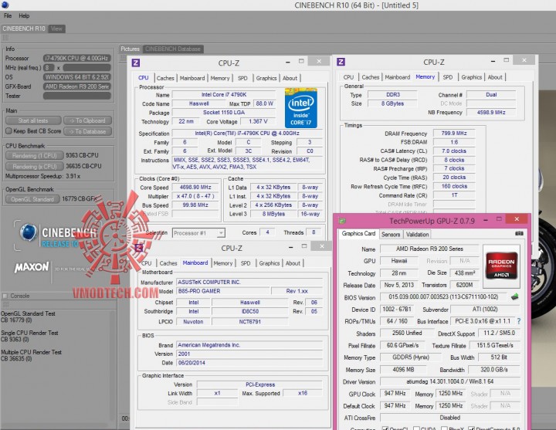Open Memory tab in the CPU-Z CPU window
This screenshot has height=430, width=556.
click(x=220, y=78)
